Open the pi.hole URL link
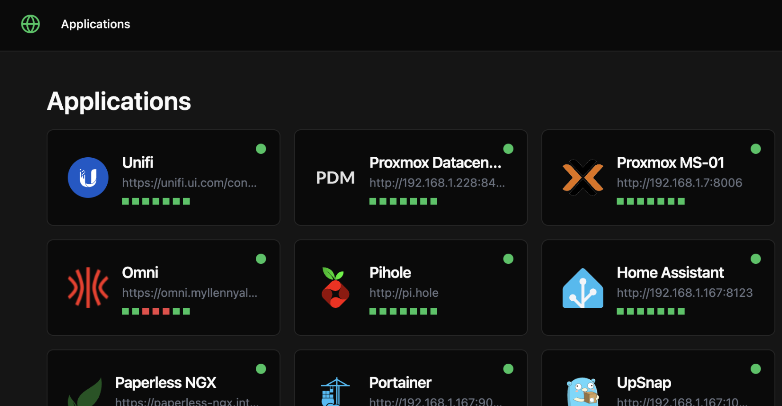Image resolution: width=782 pixels, height=406 pixels. click(404, 293)
